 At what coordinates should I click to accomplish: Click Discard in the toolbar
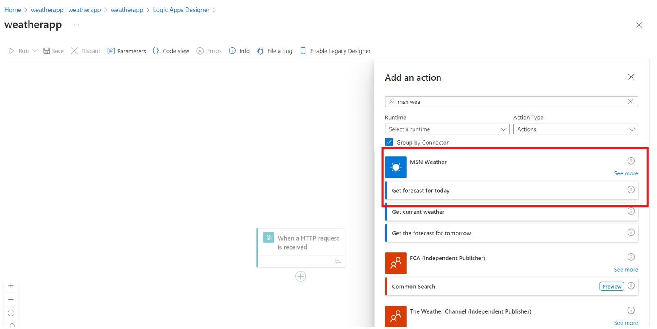86,51
